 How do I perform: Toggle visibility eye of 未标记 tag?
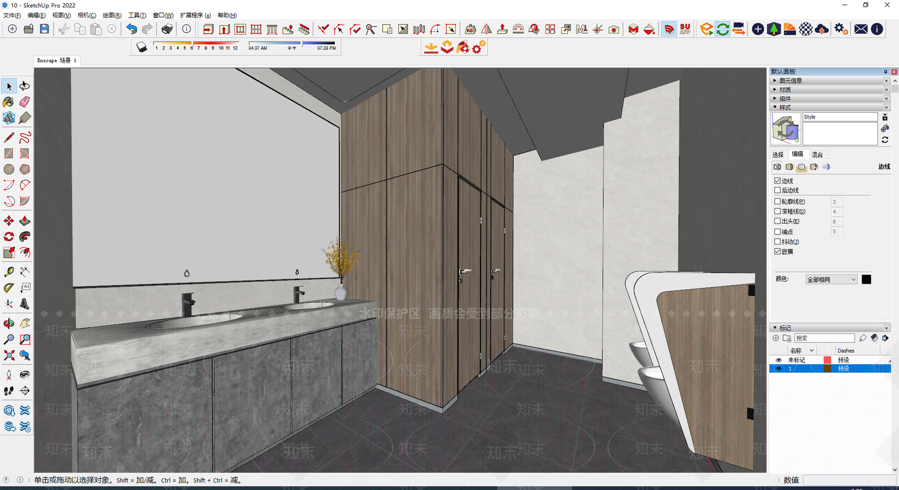click(778, 360)
